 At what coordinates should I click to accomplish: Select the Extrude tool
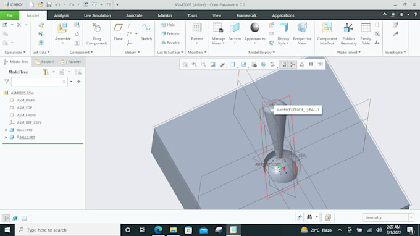pos(170,34)
